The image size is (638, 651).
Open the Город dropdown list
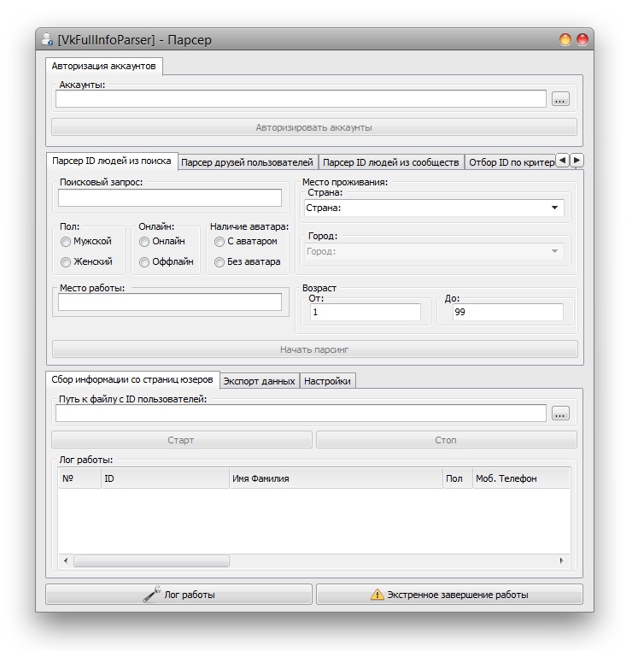pyautogui.click(x=554, y=251)
